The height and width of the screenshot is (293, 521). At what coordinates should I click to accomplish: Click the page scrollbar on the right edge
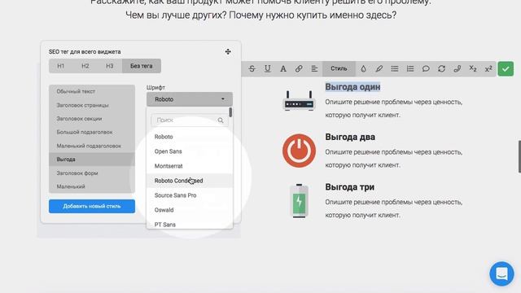click(519, 156)
